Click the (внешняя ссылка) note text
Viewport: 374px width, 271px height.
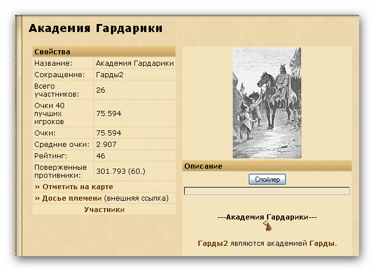pos(137,198)
